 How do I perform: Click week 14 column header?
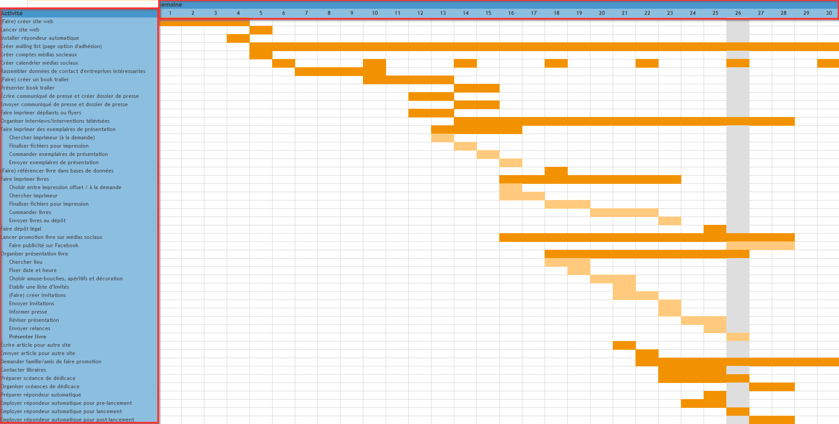(466, 13)
